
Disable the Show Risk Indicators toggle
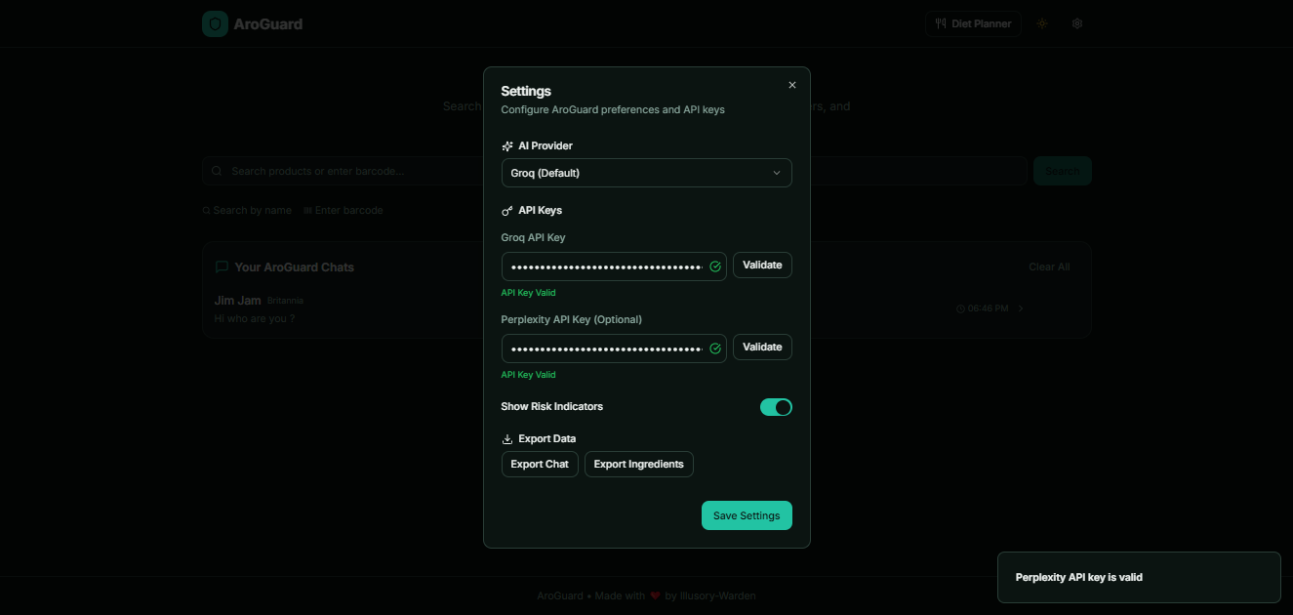click(x=776, y=406)
